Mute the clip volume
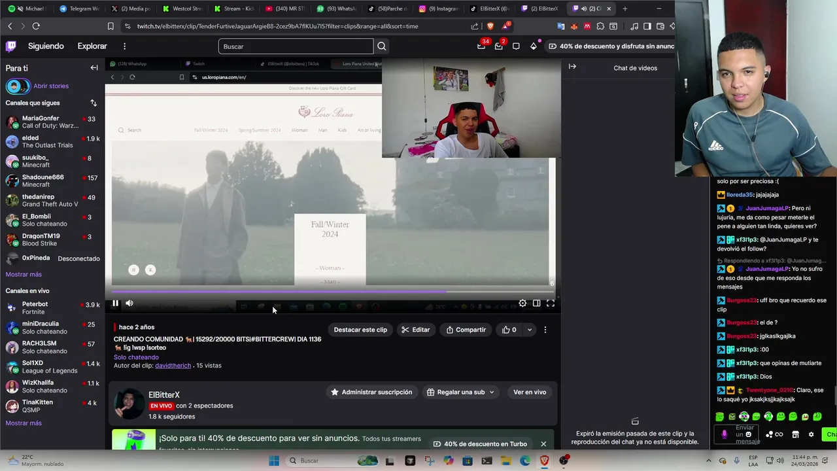Image resolution: width=837 pixels, height=471 pixels. coord(129,303)
